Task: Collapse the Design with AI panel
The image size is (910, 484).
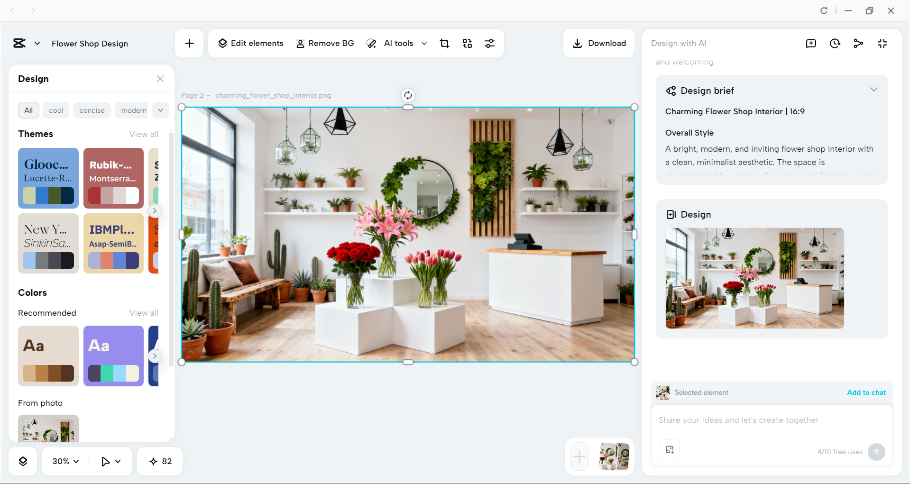Action: [x=882, y=43]
